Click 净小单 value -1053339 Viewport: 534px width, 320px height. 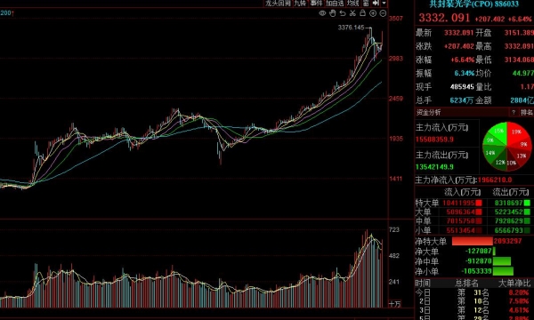click(x=477, y=271)
